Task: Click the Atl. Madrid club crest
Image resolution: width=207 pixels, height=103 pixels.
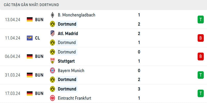Action: click(x=53, y=33)
